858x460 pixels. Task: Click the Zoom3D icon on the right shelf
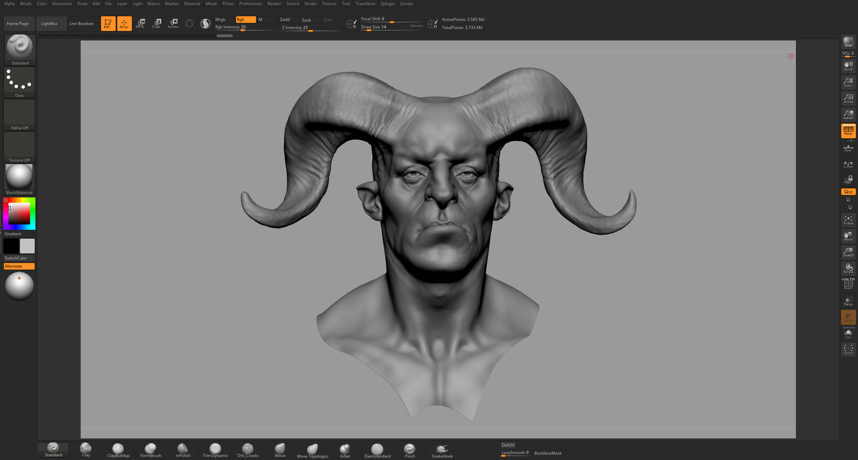click(848, 251)
